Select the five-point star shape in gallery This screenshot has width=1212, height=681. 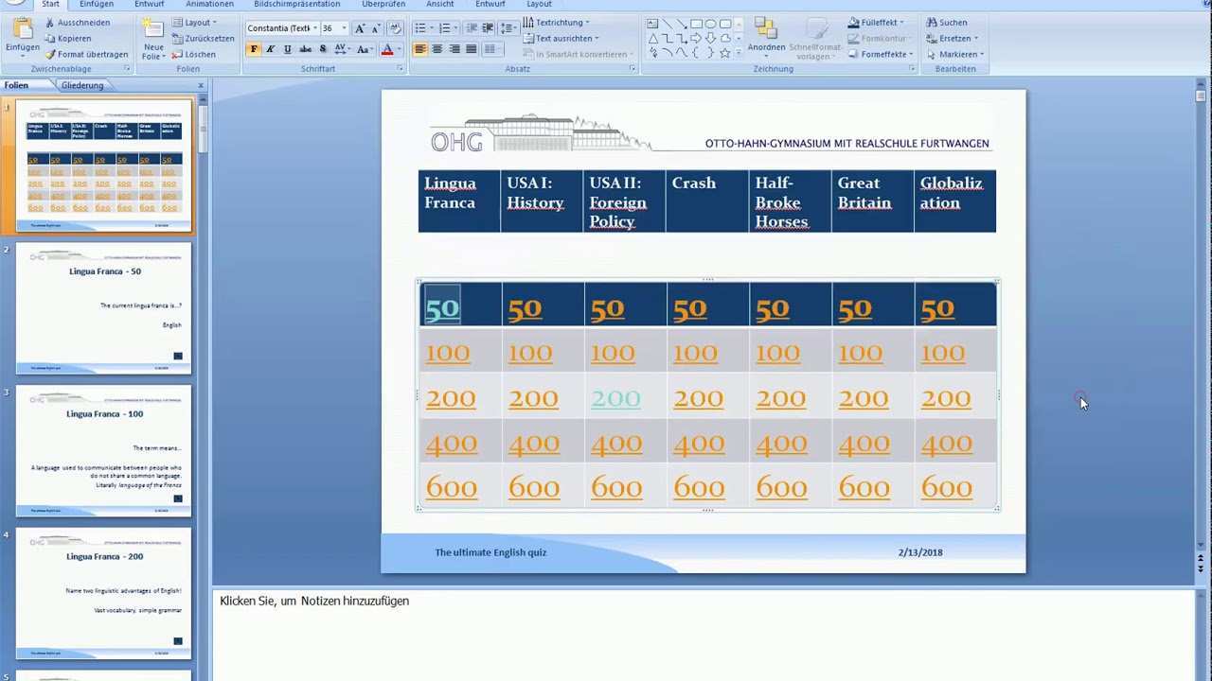[x=725, y=53]
